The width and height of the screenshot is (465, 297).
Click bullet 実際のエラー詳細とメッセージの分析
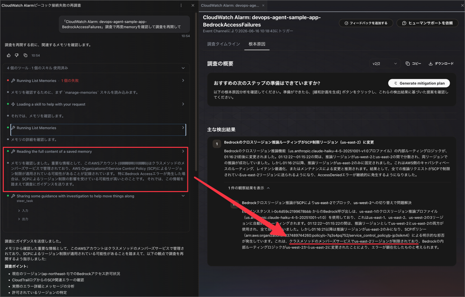43,286
